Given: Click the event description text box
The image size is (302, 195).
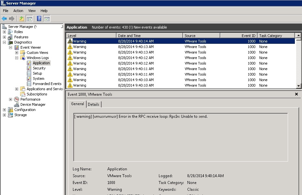Looking at the screenshot, I should pyautogui.click(x=181, y=137).
